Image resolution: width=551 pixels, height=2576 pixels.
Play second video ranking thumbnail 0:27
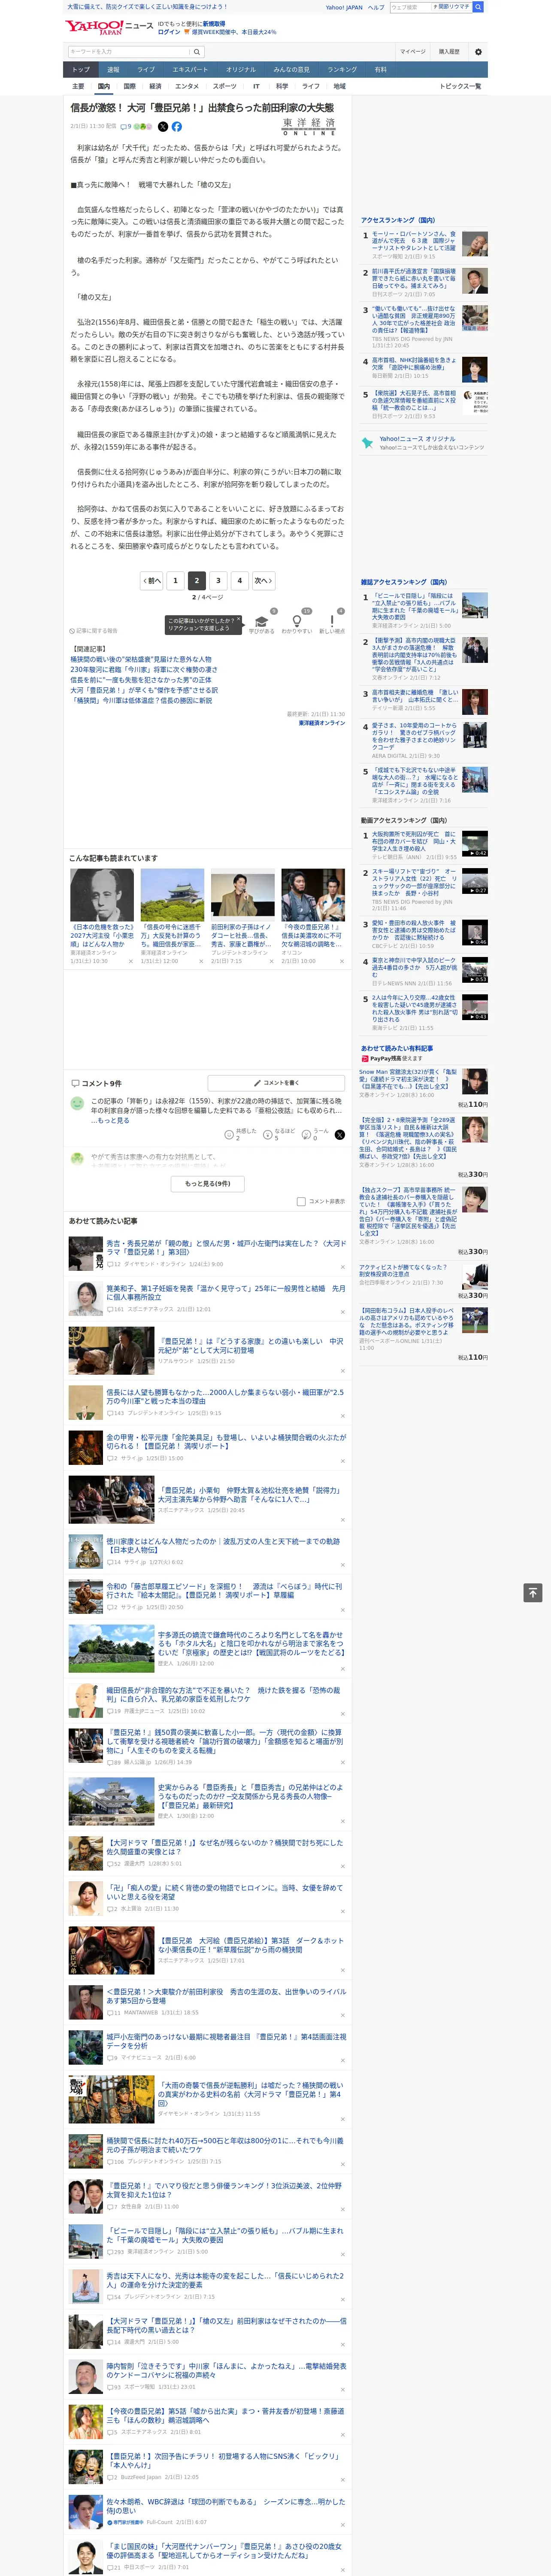(x=475, y=881)
